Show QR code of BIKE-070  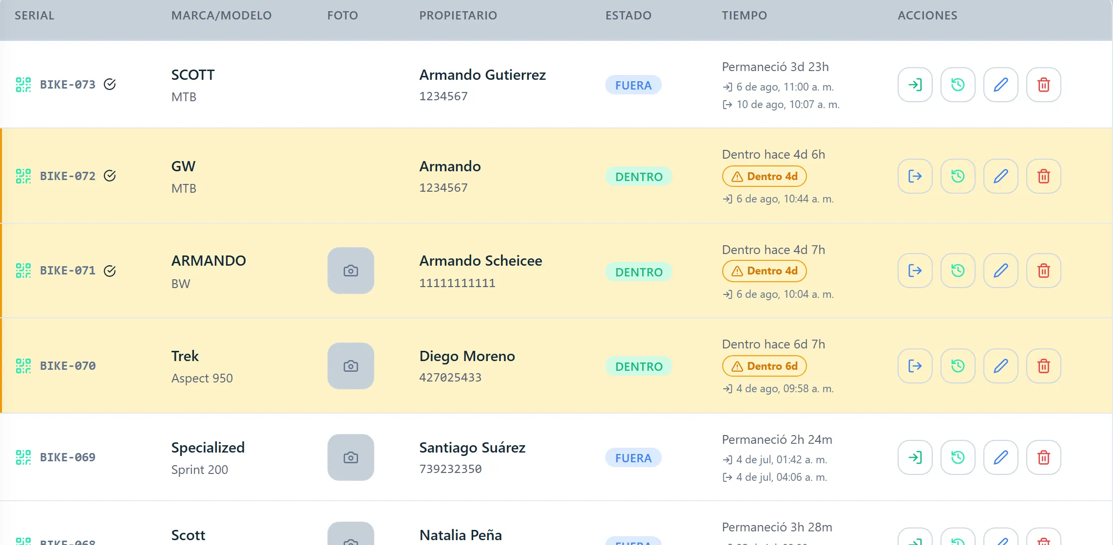tap(23, 366)
